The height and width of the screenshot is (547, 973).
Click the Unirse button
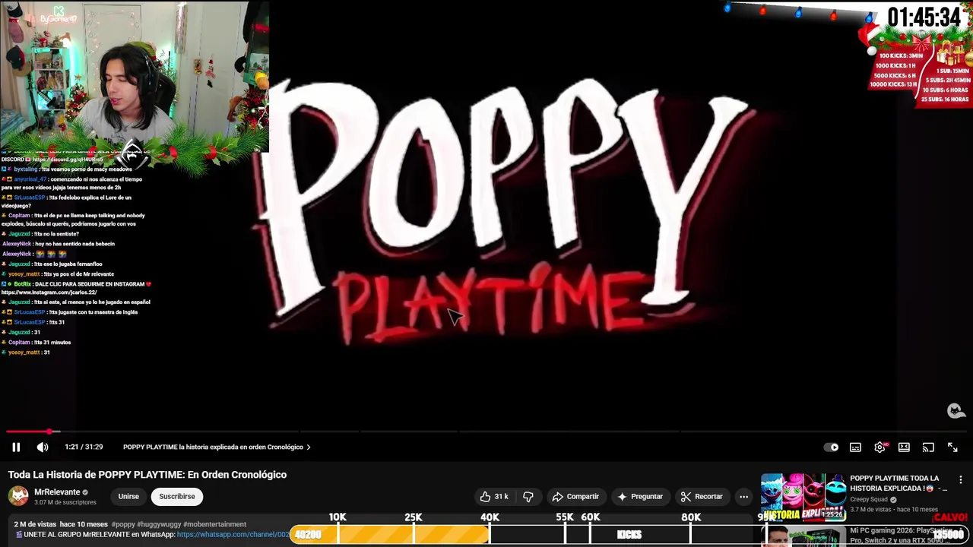click(128, 496)
